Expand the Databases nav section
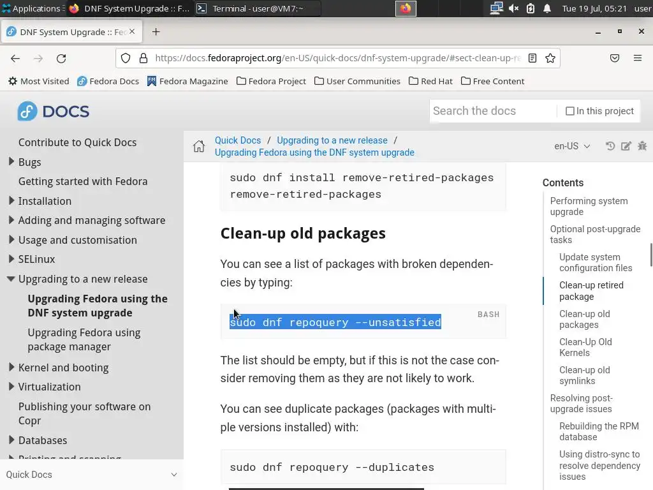Image resolution: width=653 pixels, height=490 pixels. (11, 440)
